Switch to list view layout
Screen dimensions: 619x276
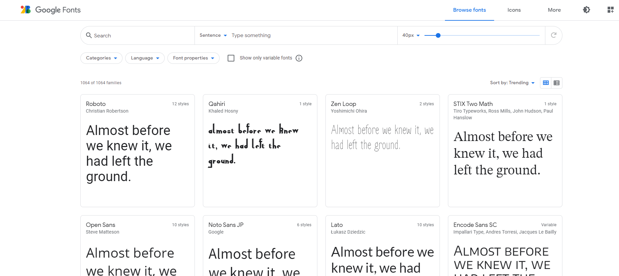coord(556,83)
